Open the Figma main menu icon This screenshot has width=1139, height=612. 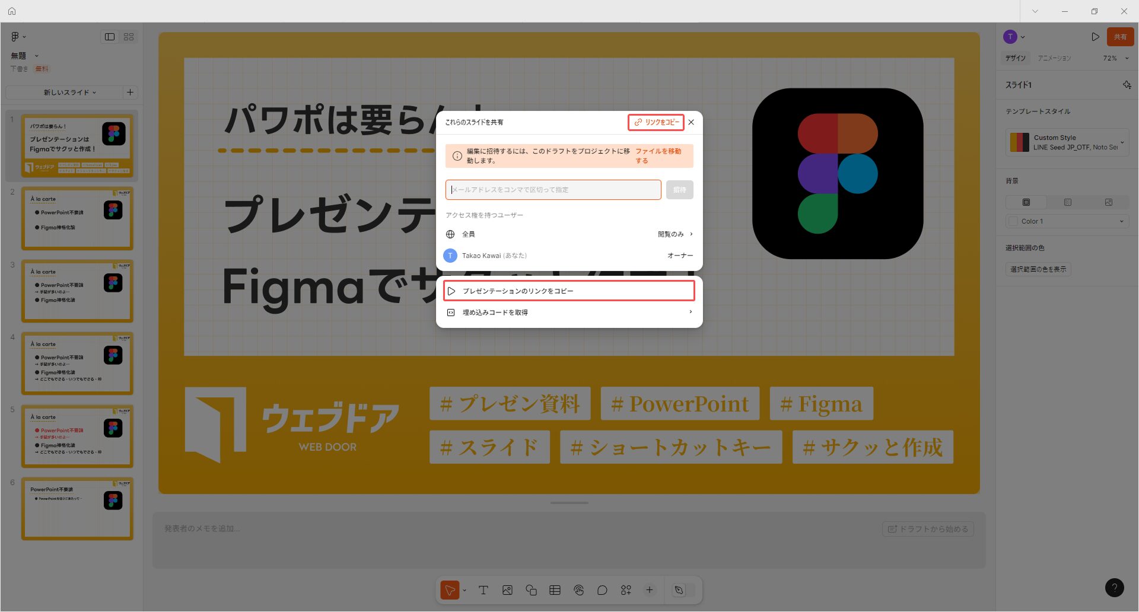15,37
